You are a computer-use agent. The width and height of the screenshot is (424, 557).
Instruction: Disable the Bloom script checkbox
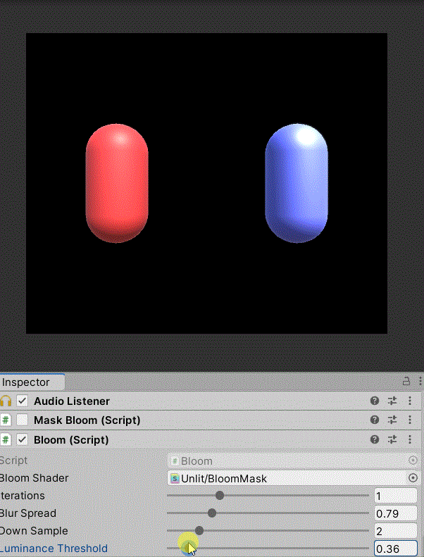point(23,440)
